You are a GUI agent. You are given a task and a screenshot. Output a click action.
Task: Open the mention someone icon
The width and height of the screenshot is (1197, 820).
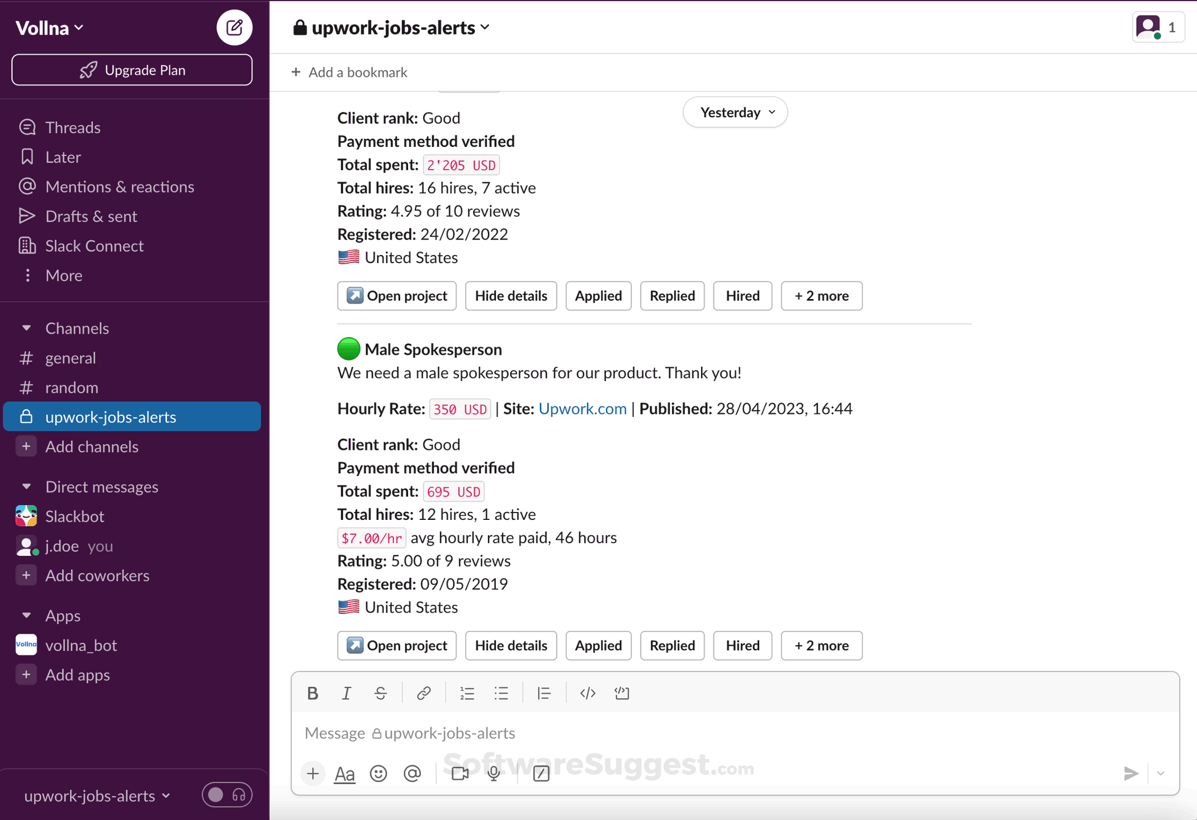[x=412, y=773]
